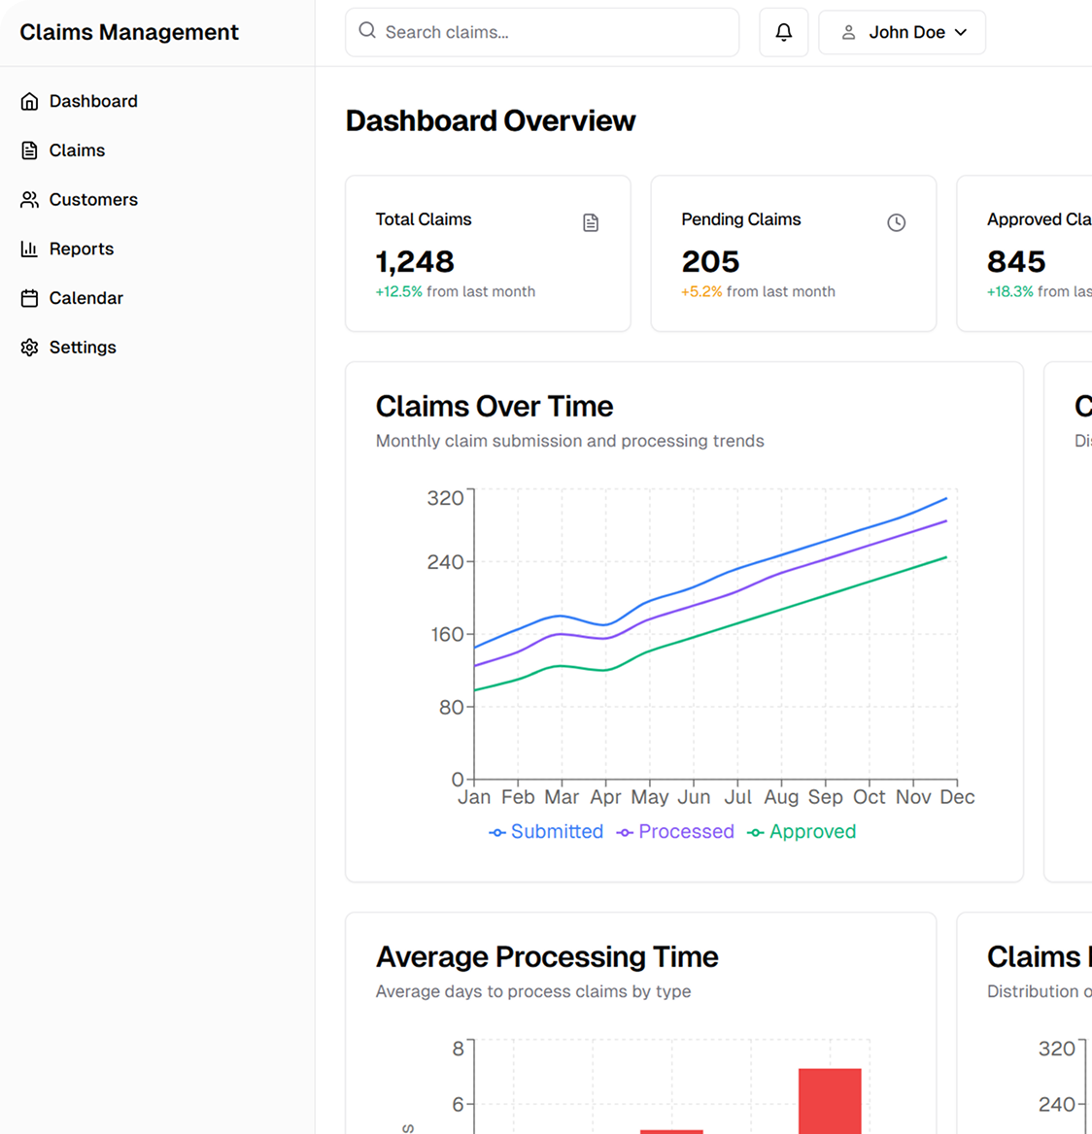Toggle the Approved series in chart legend
The width and height of the screenshot is (1092, 1134).
(802, 832)
